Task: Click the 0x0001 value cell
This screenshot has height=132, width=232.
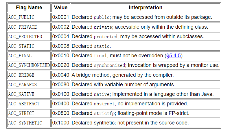Action: (x=61, y=17)
